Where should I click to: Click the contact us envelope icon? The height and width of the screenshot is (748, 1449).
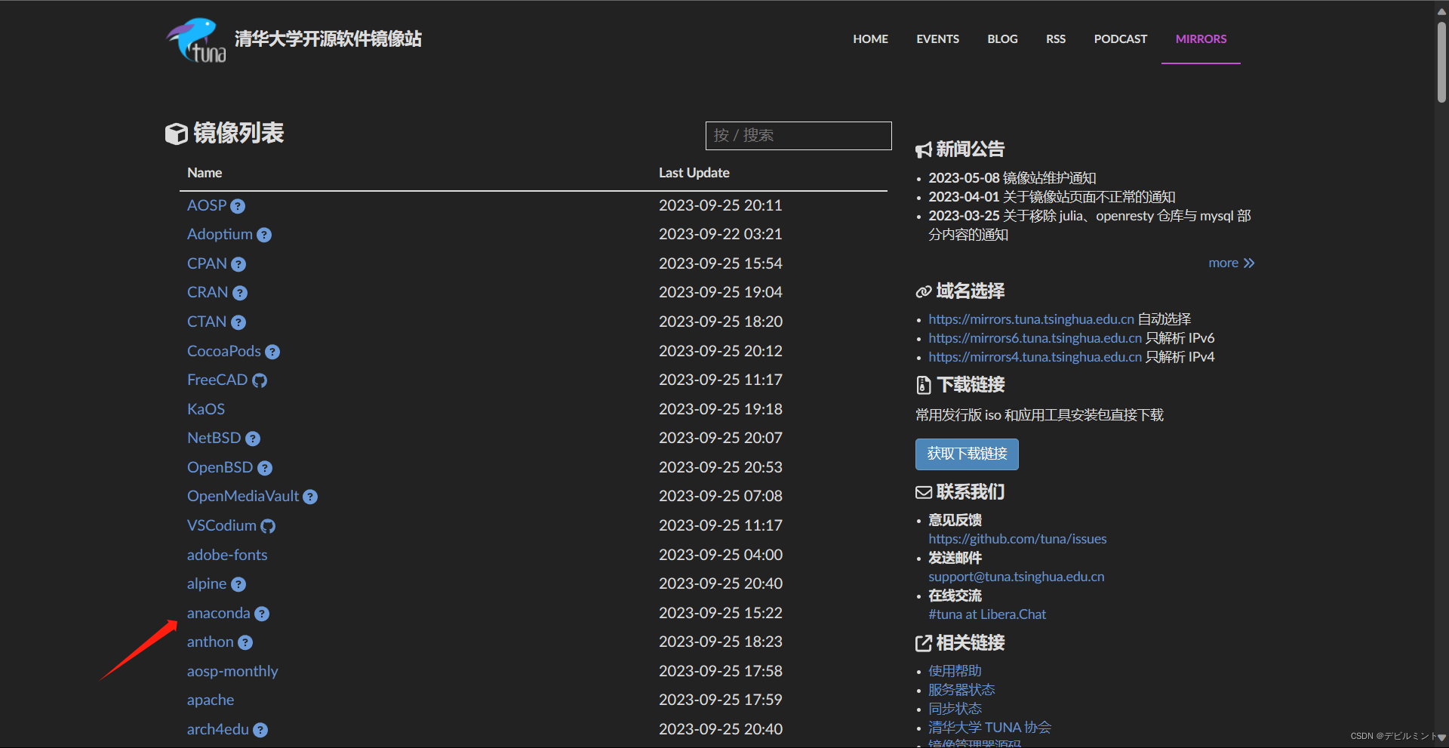coord(924,492)
